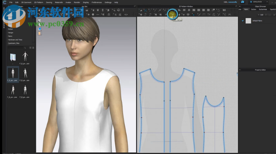276x154 pixels.
Task: Open the Hanger library folder
Action: pos(10,33)
